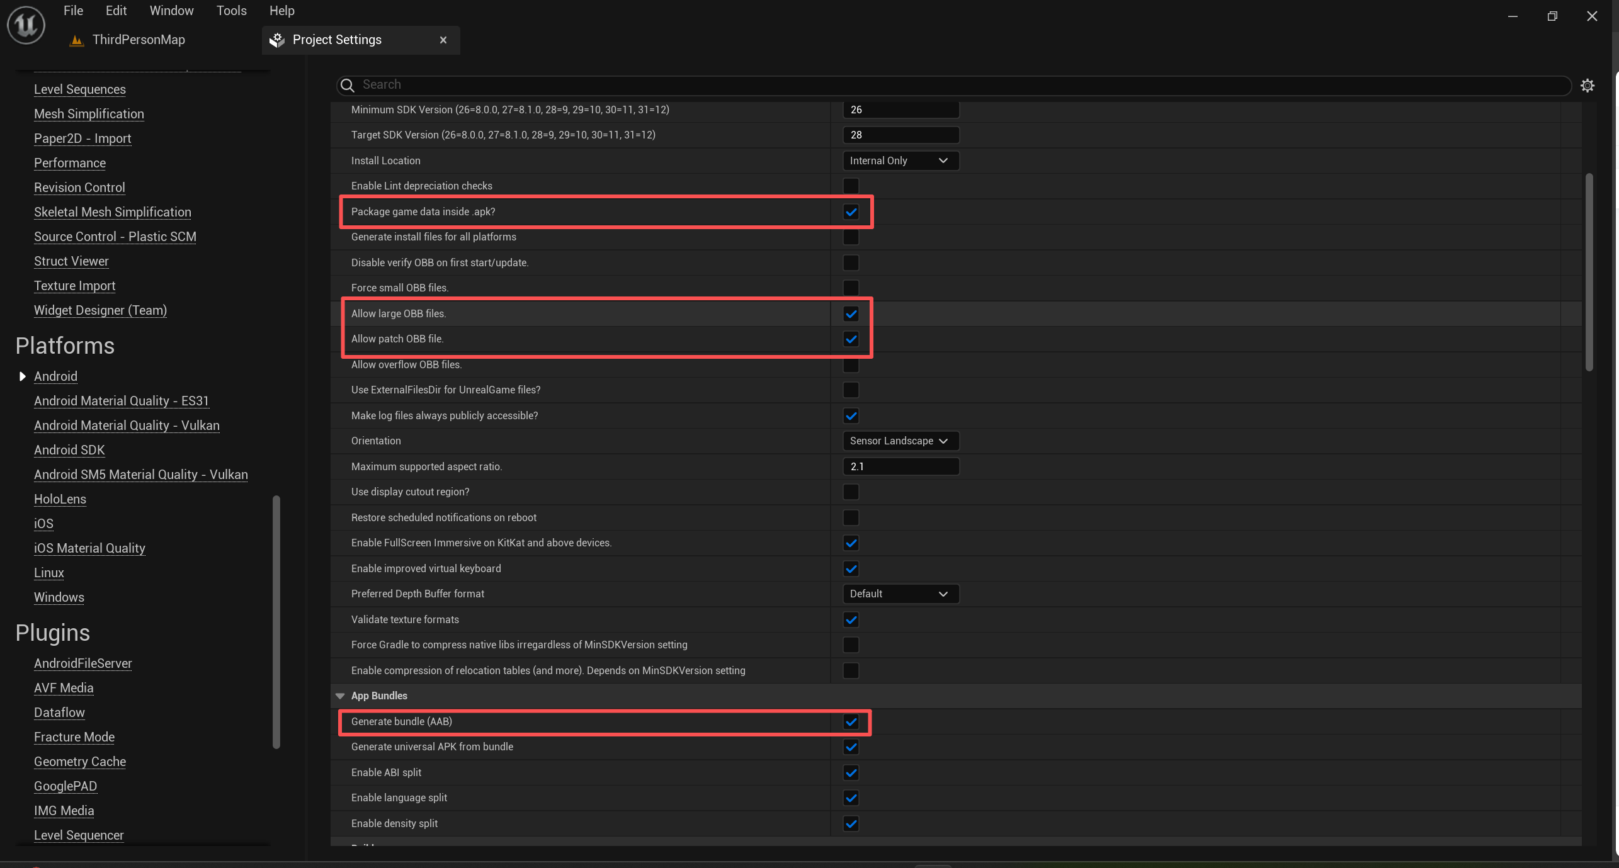Restore down the editor window
The height and width of the screenshot is (868, 1619).
click(x=1552, y=16)
